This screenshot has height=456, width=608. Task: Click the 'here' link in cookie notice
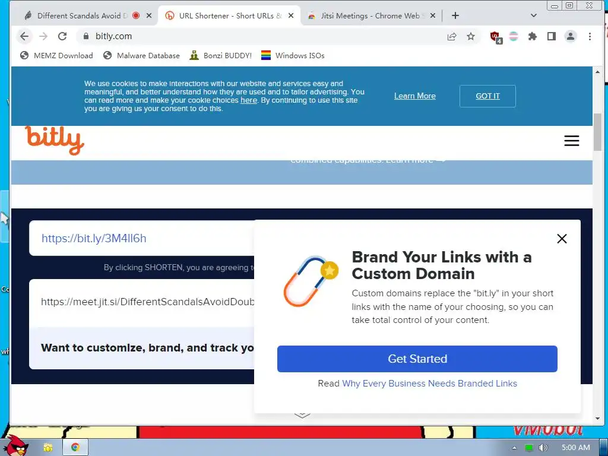pos(249,100)
